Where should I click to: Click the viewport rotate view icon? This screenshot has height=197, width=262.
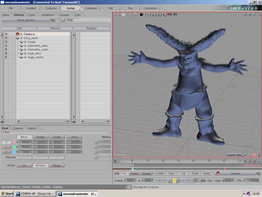point(254,14)
